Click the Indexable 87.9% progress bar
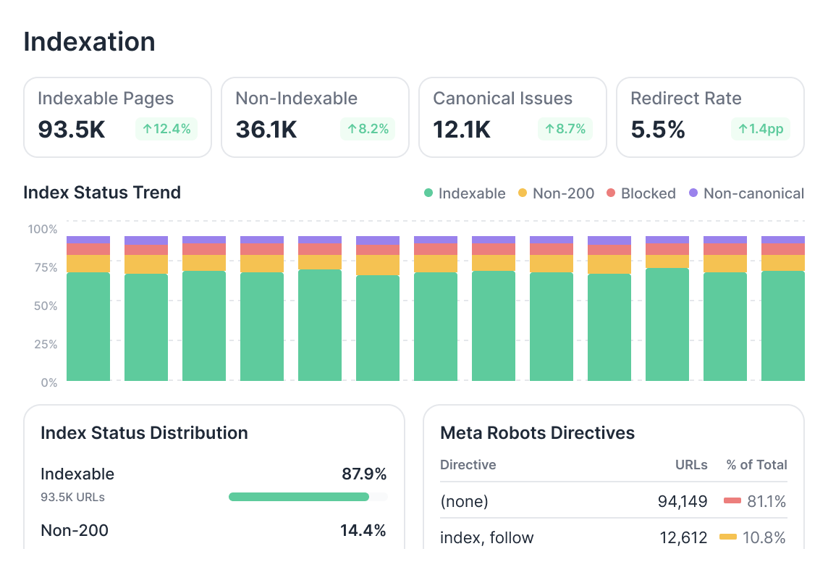The height and width of the screenshot is (562, 828). [308, 497]
